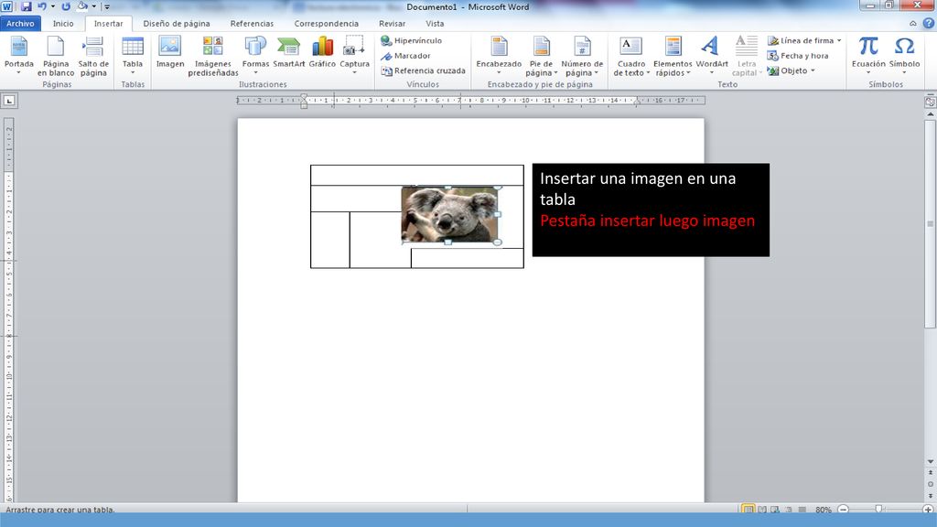Insert a cover page with Portada
Image resolution: width=937 pixels, height=527 pixels.
18,56
